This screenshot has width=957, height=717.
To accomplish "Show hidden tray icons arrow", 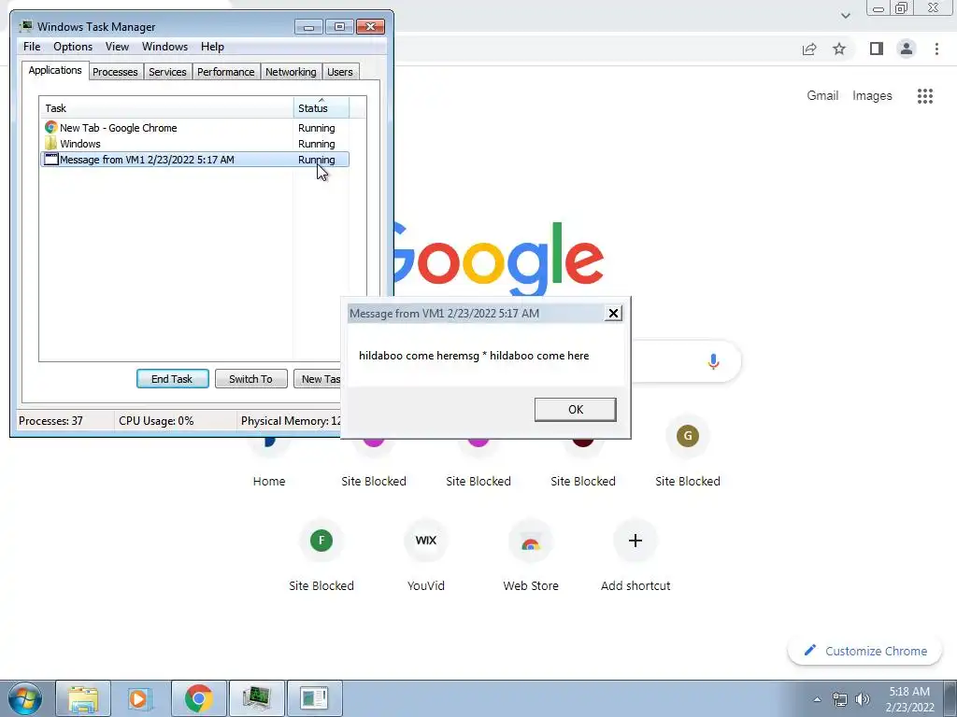I will coord(817,700).
